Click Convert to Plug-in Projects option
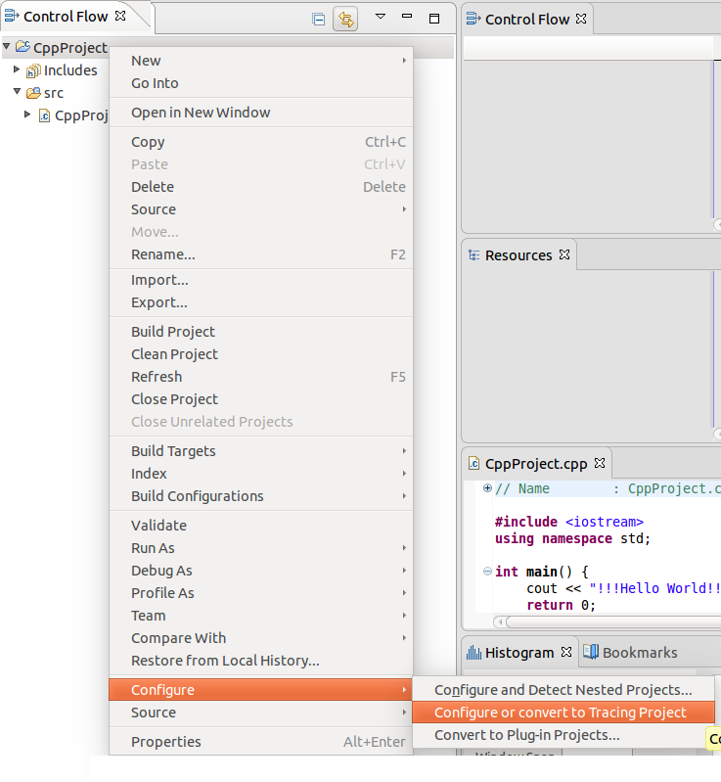Viewport: 721px width, 782px height. pos(526,735)
